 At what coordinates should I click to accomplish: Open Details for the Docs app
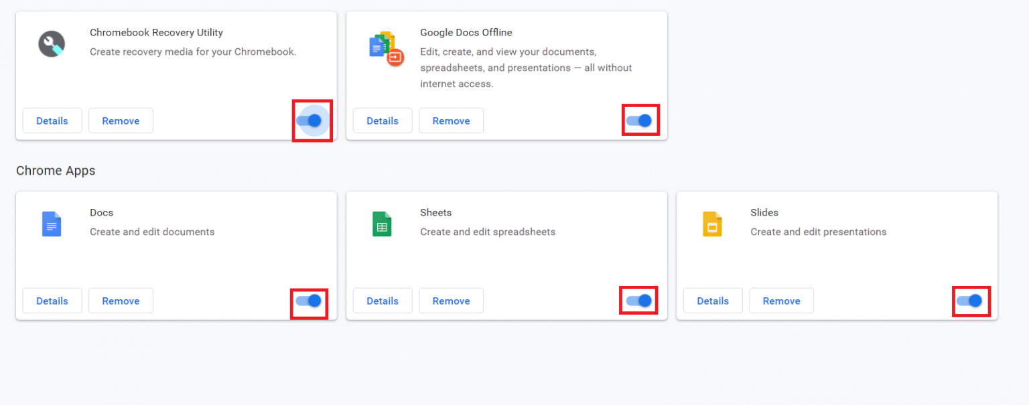pos(52,301)
